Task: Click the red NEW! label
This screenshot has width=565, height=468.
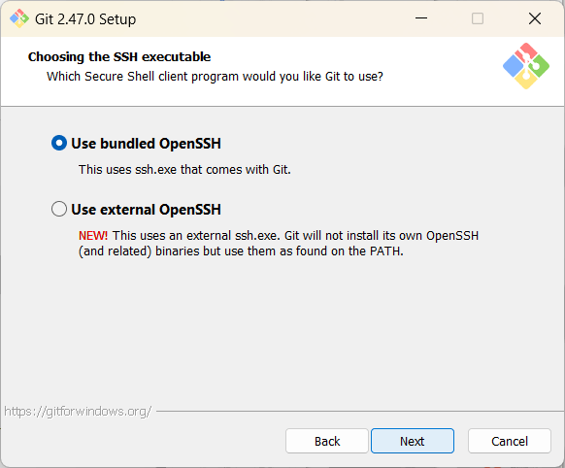Action: coord(93,236)
